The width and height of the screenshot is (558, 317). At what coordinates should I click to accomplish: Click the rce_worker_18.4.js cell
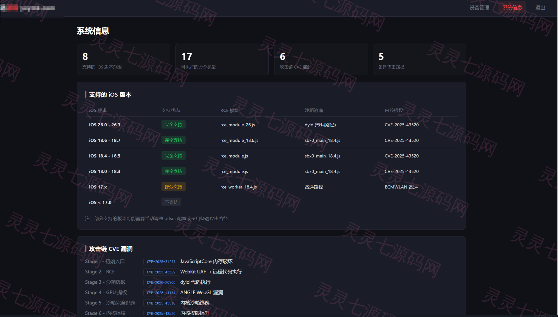tap(239, 187)
